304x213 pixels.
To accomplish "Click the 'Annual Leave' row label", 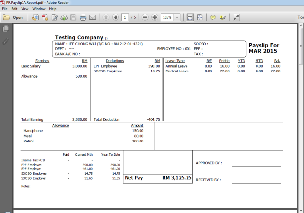I will pos(176,66).
